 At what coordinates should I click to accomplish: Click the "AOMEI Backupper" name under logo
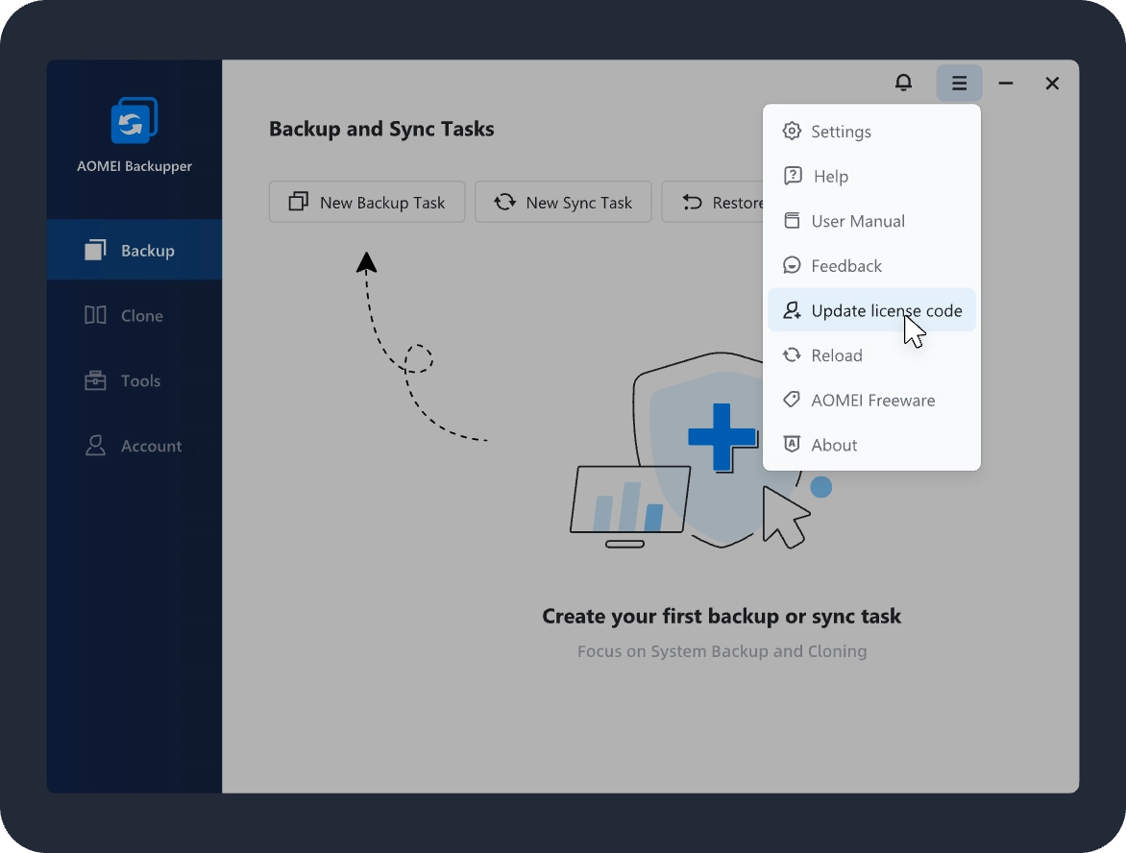click(x=135, y=166)
